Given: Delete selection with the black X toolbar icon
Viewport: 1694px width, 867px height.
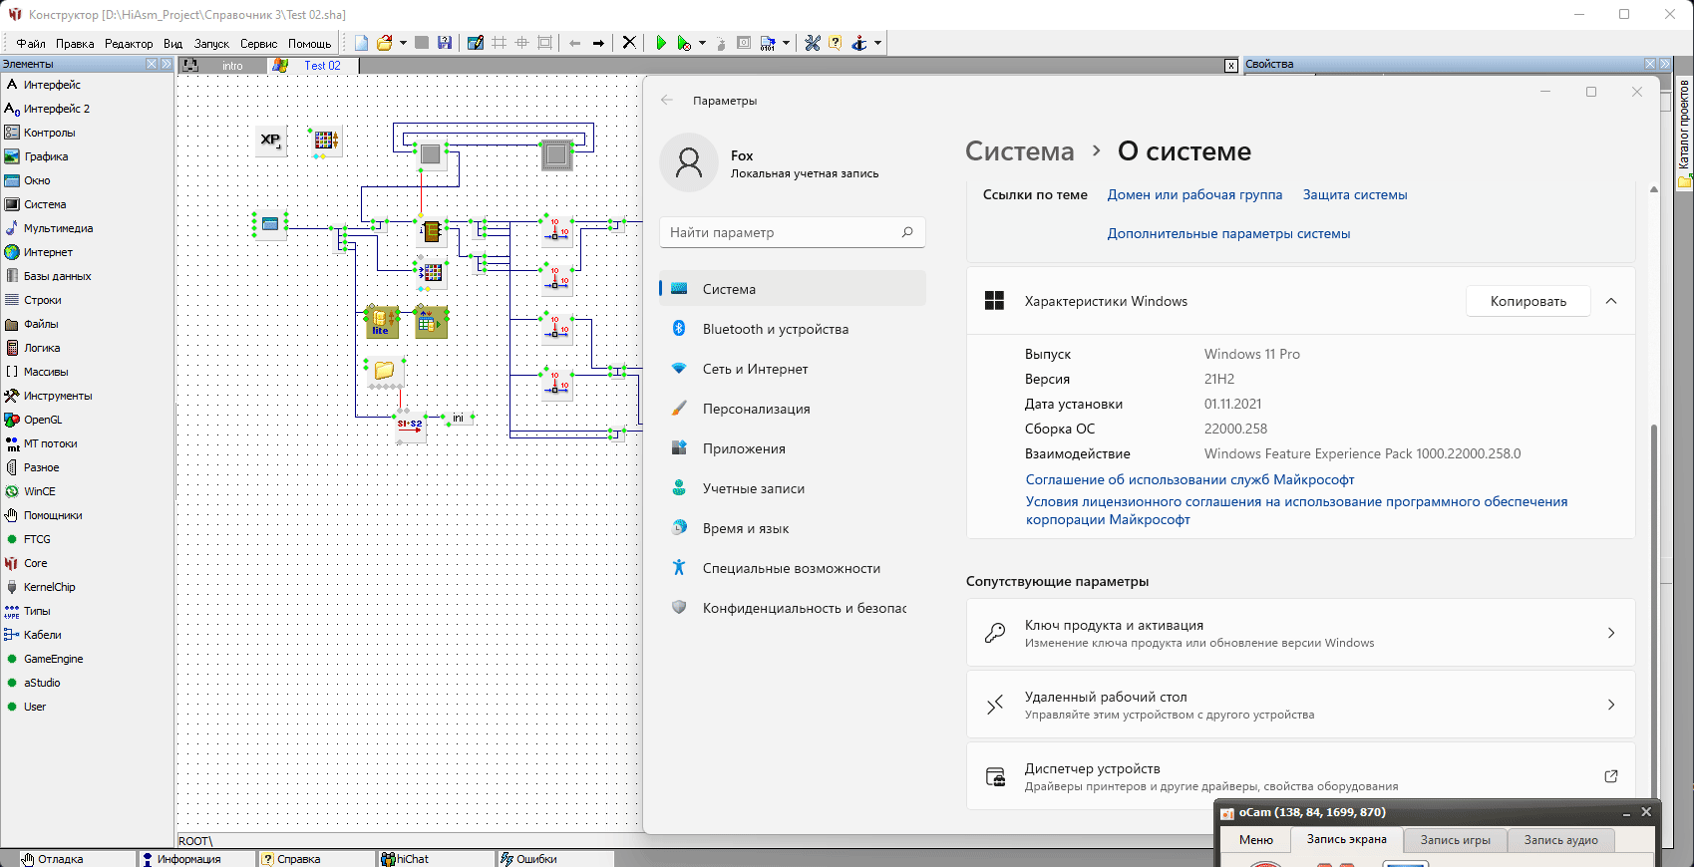Looking at the screenshot, I should coord(629,43).
